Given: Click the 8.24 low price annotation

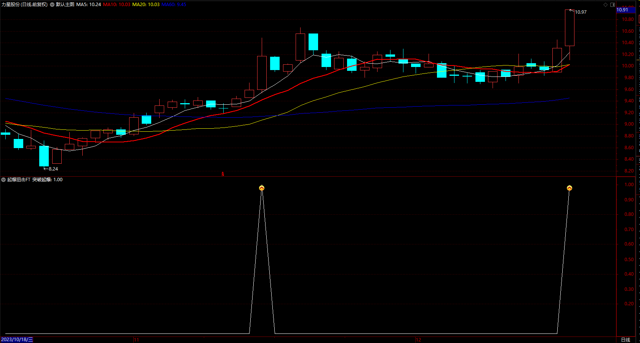Looking at the screenshot, I should click(x=53, y=169).
